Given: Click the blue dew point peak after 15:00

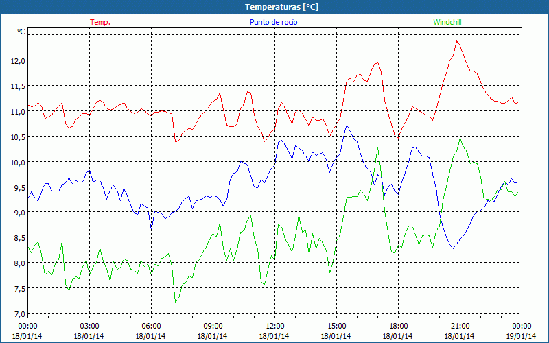Looking at the screenshot, I should tap(347, 124).
